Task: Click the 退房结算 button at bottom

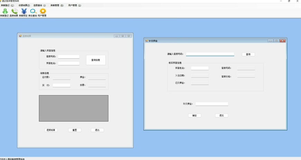Action: coord(51,130)
